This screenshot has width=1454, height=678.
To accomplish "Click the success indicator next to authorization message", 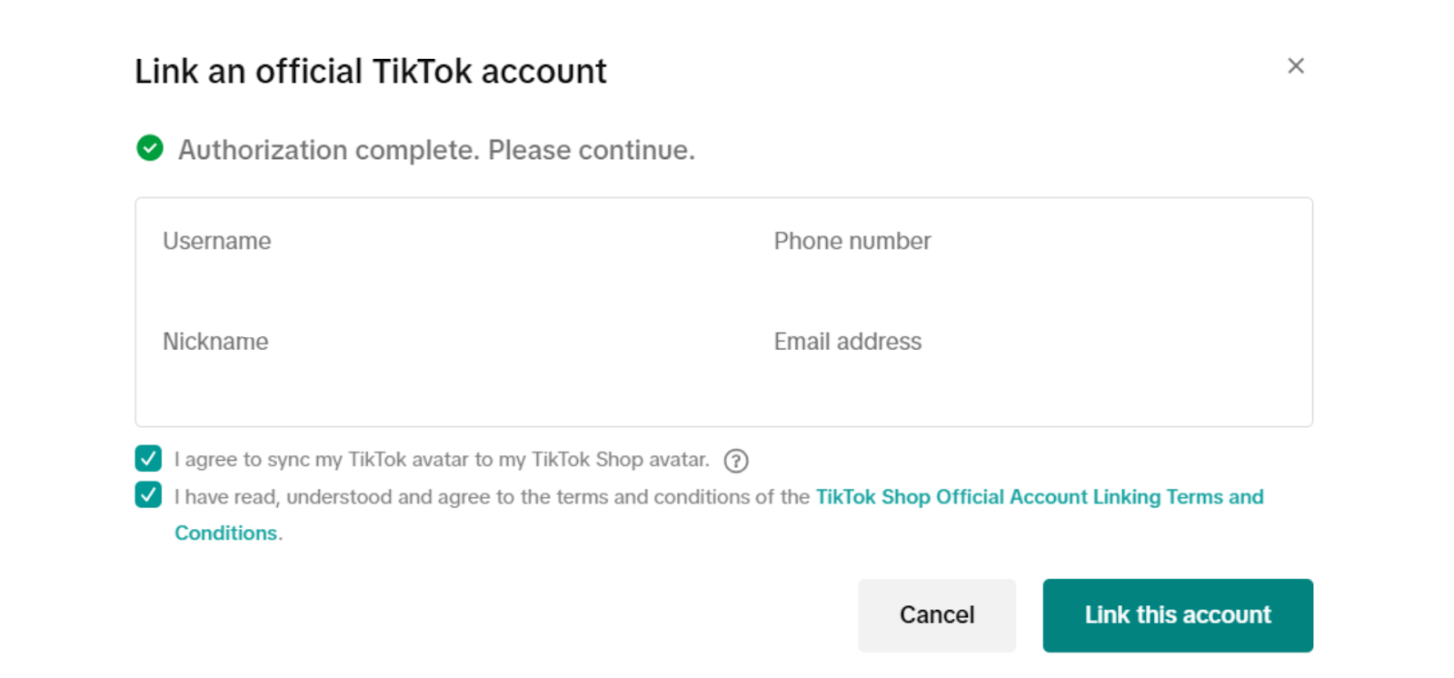I will (149, 148).
